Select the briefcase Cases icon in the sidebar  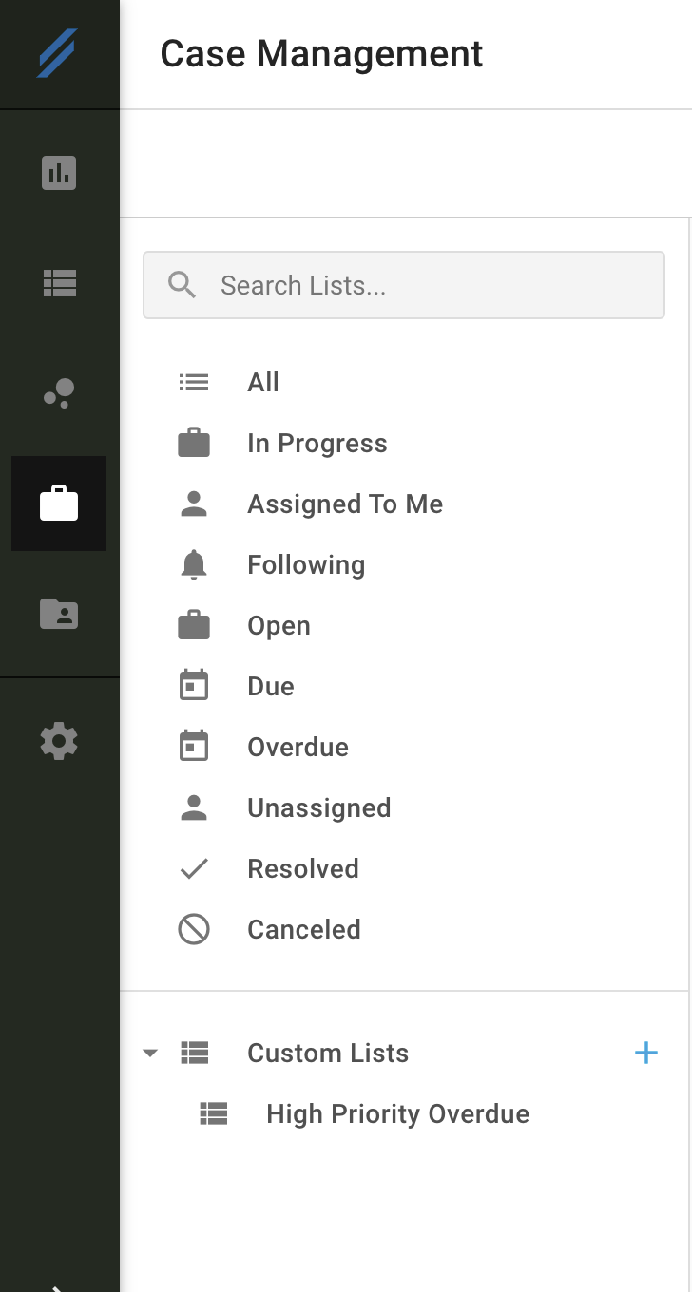coord(59,503)
